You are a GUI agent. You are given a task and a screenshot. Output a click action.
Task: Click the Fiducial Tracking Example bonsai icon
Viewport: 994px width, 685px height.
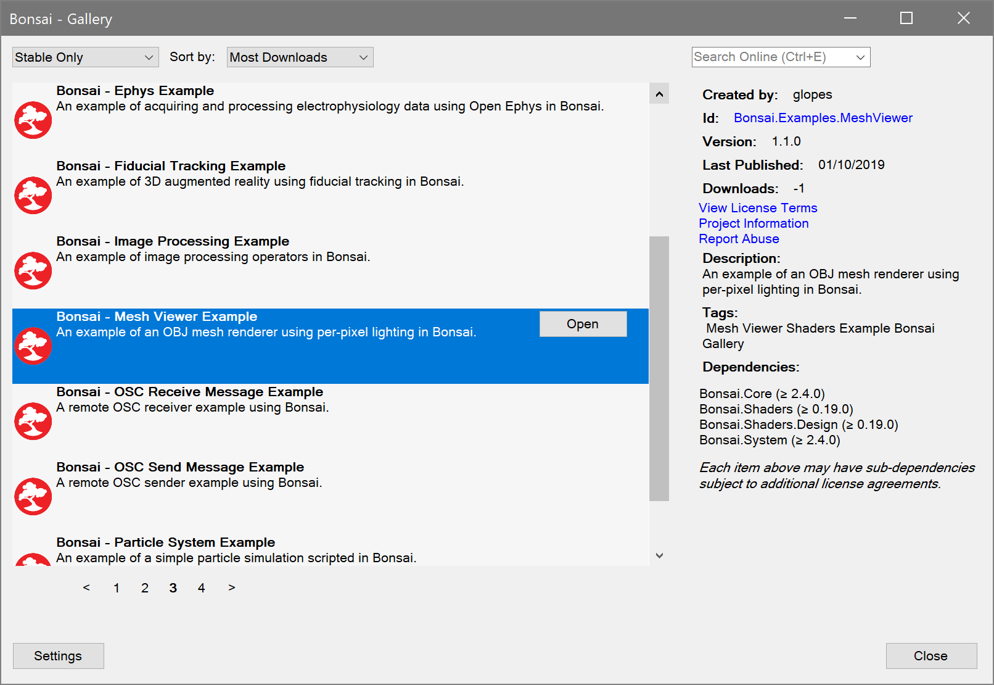coord(33,195)
